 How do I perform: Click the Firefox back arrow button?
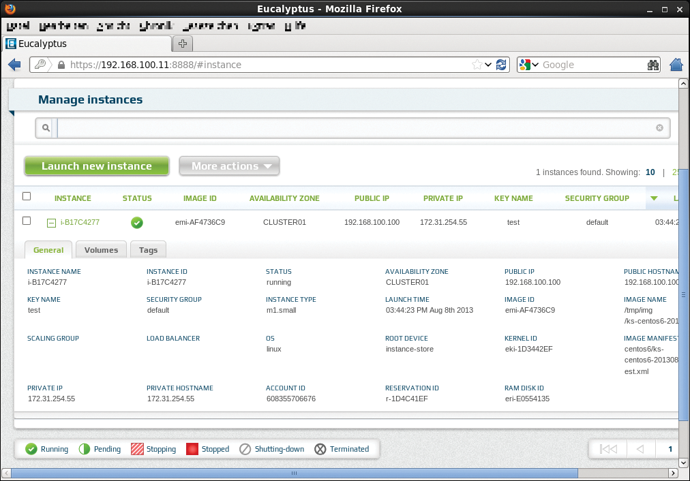(x=14, y=65)
